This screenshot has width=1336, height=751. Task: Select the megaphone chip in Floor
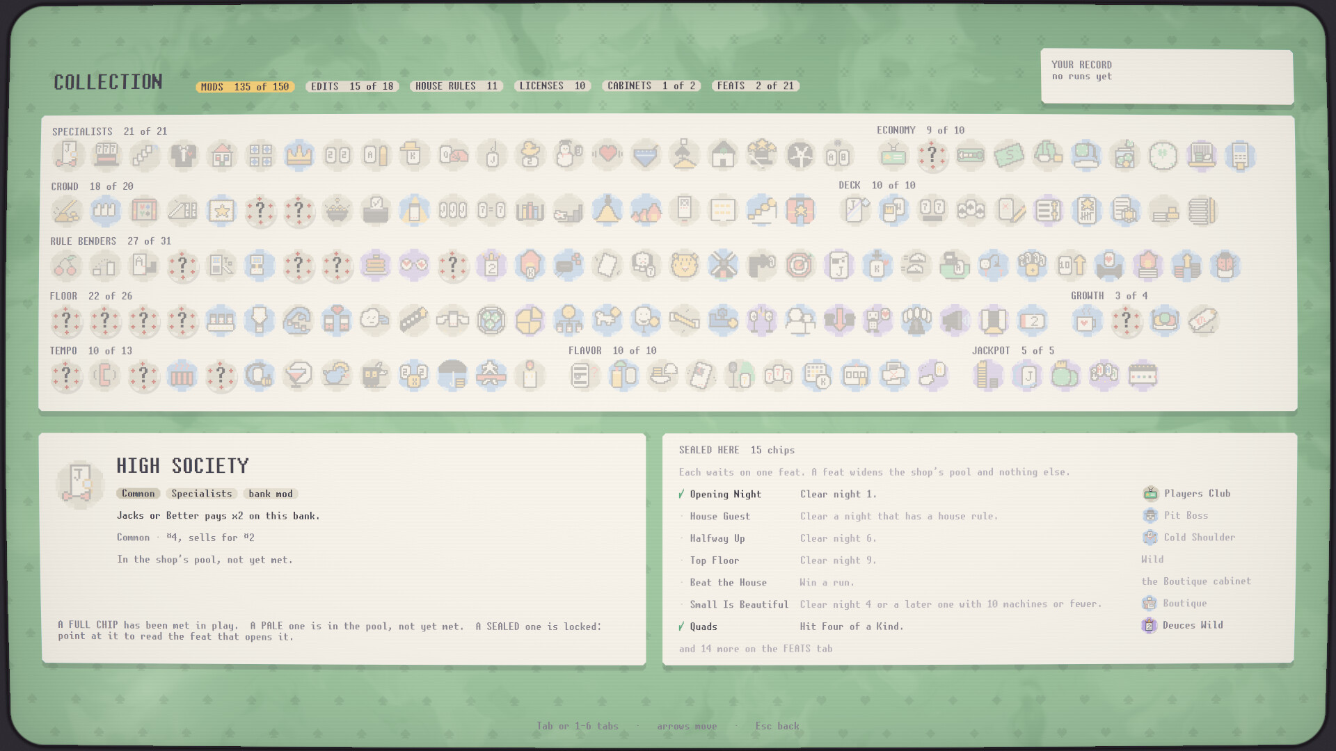[955, 320]
